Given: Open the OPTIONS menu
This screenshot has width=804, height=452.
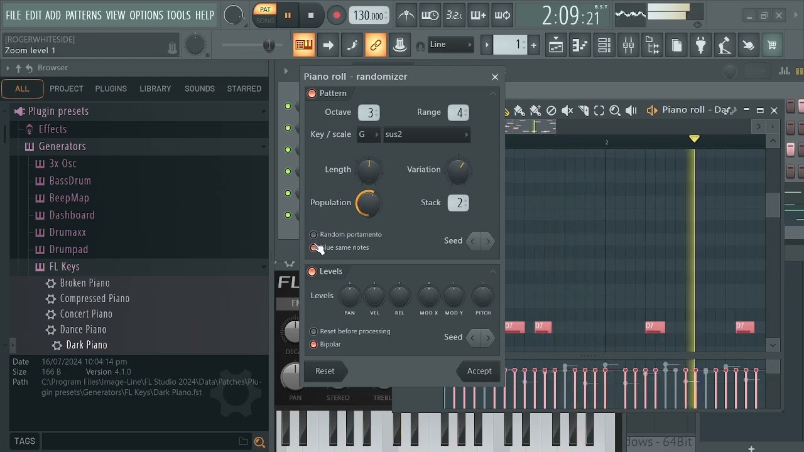Looking at the screenshot, I should point(146,15).
